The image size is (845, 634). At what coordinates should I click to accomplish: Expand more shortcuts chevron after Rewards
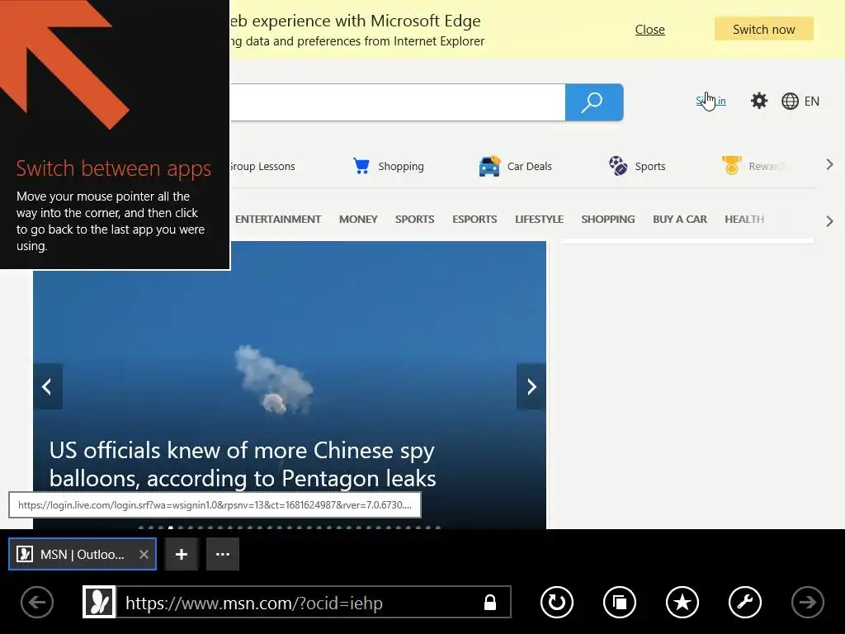tap(829, 165)
